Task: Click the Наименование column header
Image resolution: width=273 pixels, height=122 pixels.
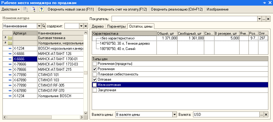Action: click(x=60, y=33)
